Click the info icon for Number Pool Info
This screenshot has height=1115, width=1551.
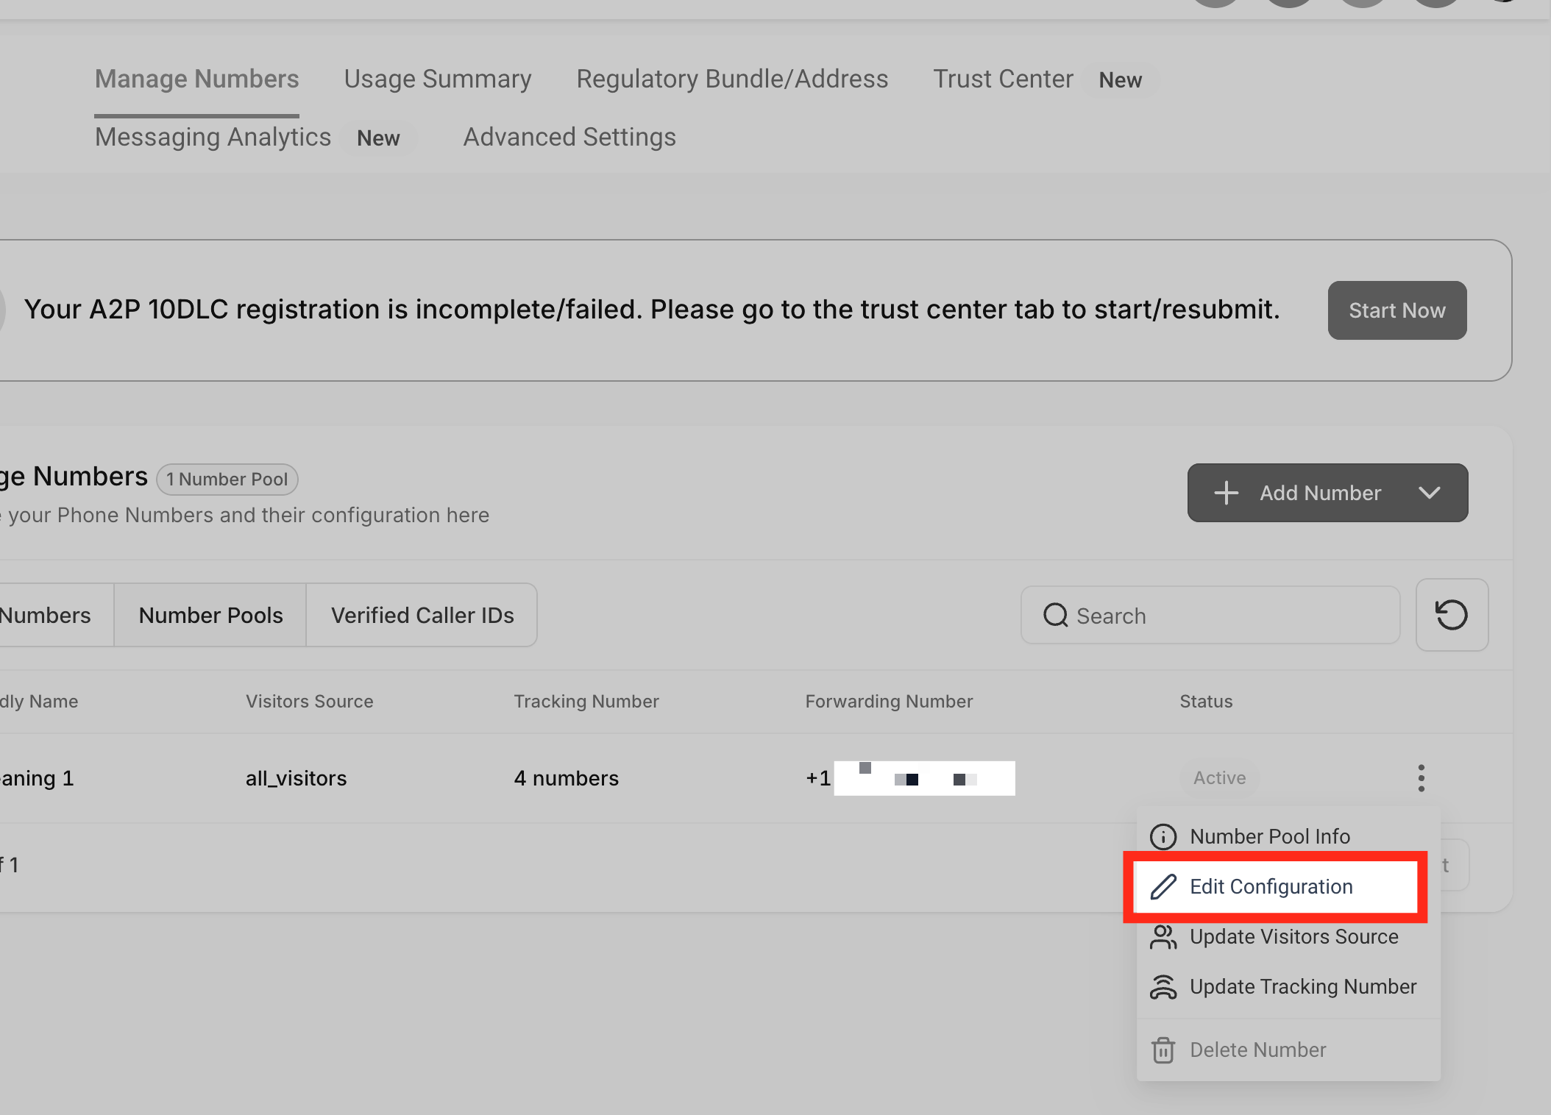tap(1163, 836)
